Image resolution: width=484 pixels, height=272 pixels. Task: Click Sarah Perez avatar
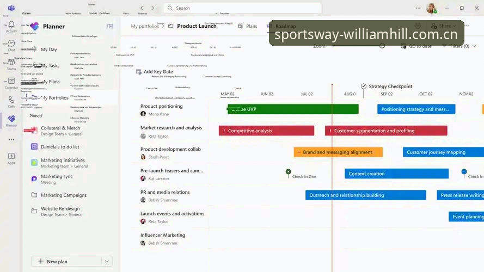143,157
